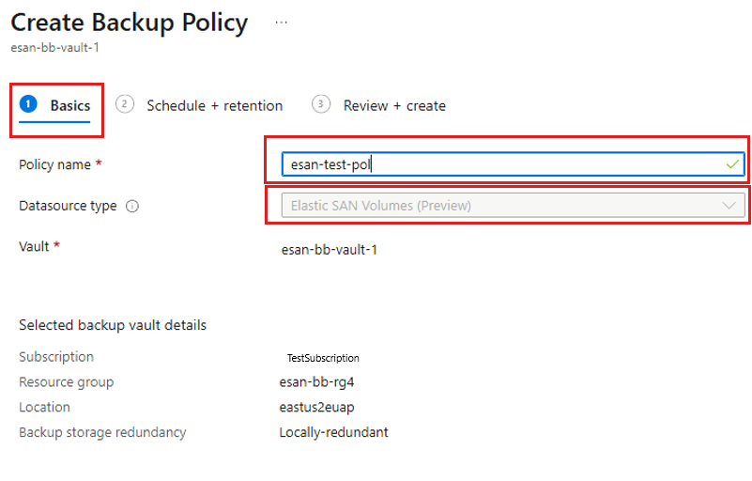This screenshot has height=481, width=752.
Task: Click the eastus2euap location value
Action: (316, 408)
